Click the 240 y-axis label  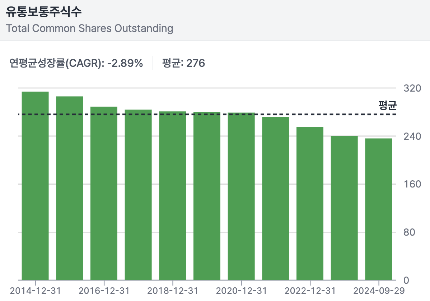[x=412, y=136]
